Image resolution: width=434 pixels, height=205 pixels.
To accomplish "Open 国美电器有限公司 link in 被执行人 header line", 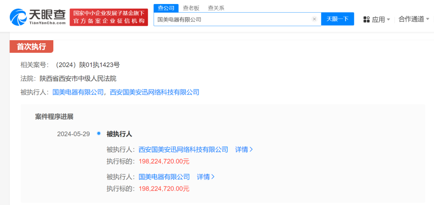I will click(78, 92).
